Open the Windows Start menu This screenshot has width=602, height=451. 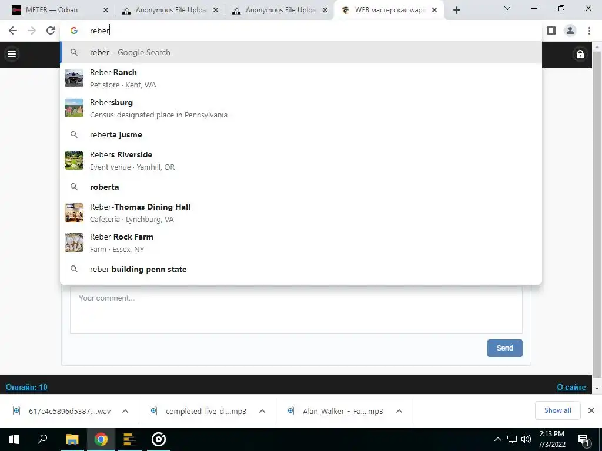tap(14, 439)
